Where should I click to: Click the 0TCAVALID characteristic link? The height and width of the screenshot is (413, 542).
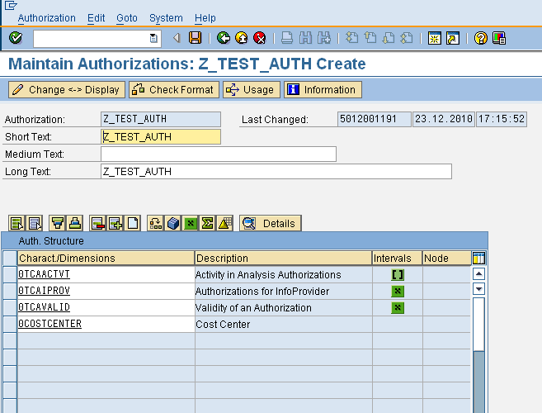[44, 307]
